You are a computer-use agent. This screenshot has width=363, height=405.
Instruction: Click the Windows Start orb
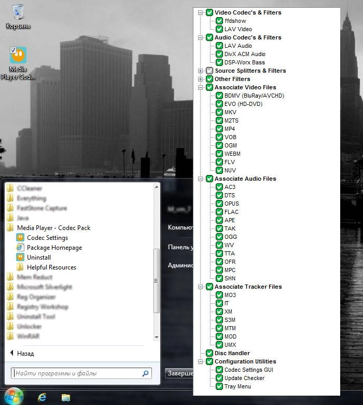14,397
